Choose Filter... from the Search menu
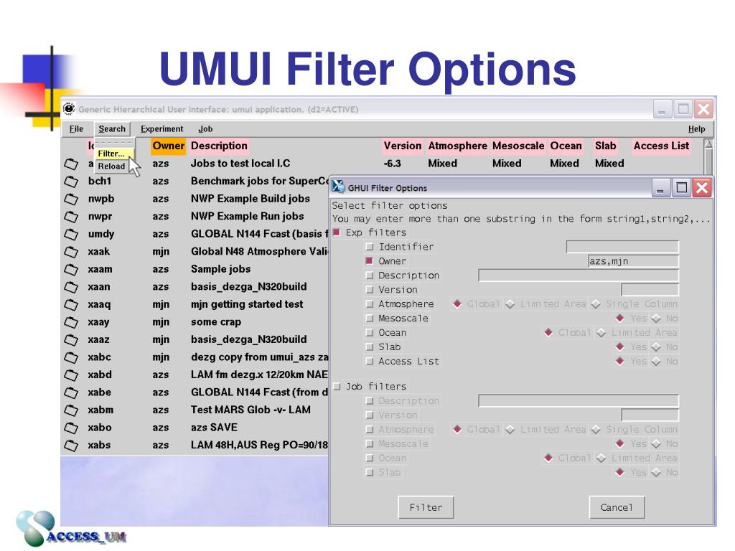This screenshot has width=735, height=551. 113,154
